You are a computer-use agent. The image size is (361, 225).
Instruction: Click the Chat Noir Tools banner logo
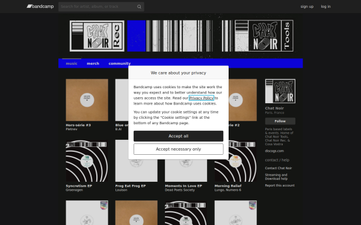click(x=264, y=36)
